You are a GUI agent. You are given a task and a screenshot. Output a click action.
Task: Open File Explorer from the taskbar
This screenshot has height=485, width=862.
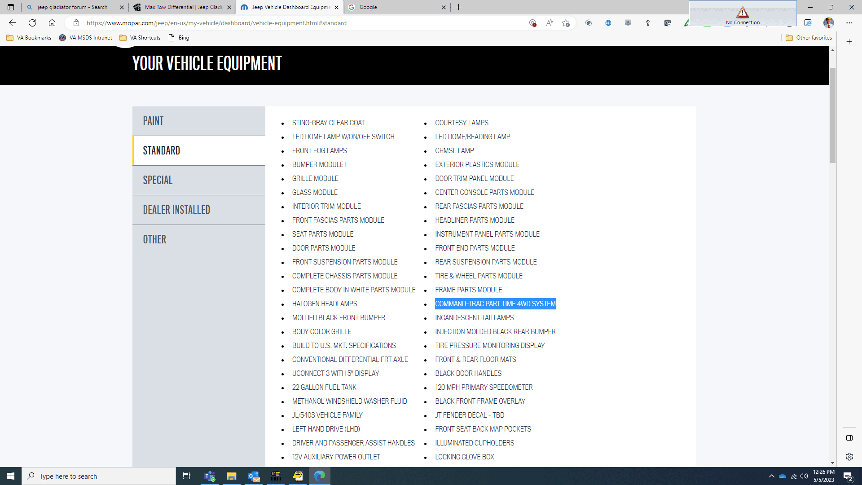231,476
